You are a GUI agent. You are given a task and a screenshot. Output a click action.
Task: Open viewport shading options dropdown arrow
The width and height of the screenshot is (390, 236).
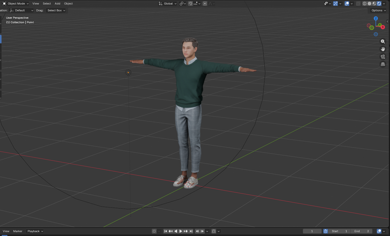point(384,4)
